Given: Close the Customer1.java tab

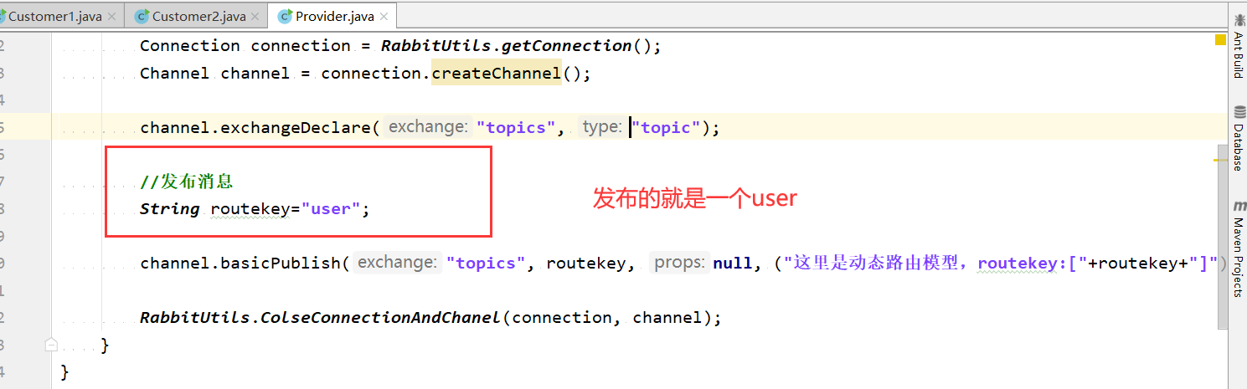Looking at the screenshot, I should (113, 16).
